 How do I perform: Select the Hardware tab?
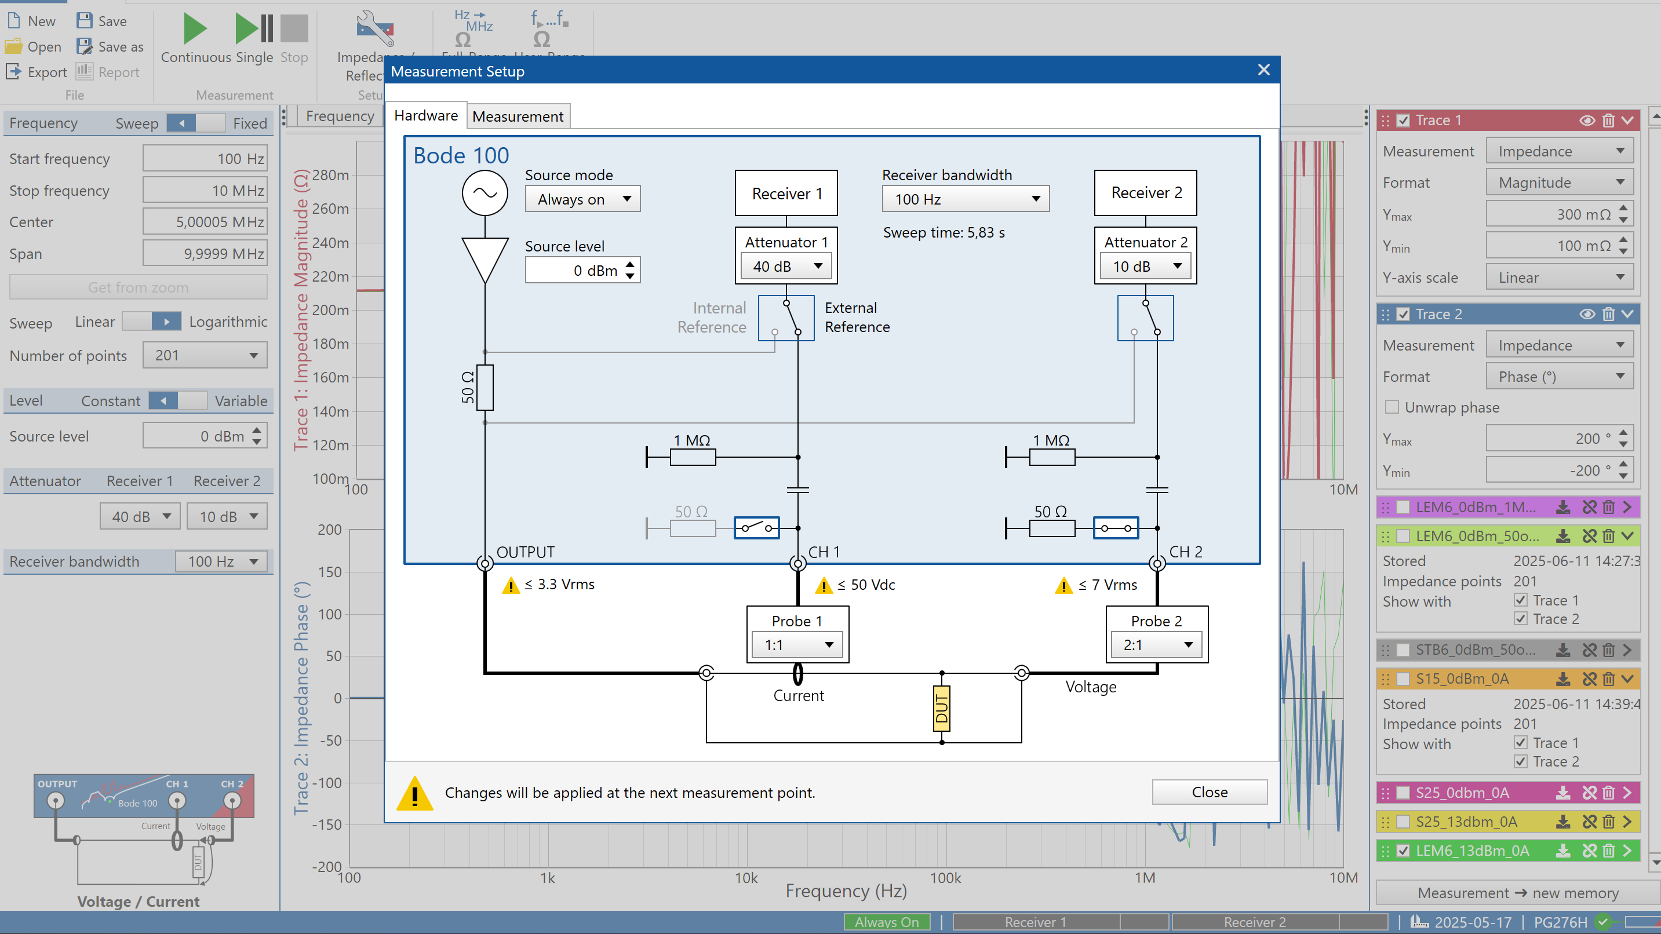(425, 116)
